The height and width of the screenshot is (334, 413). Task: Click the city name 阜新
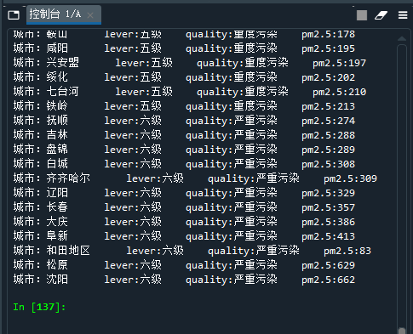[x=57, y=236]
